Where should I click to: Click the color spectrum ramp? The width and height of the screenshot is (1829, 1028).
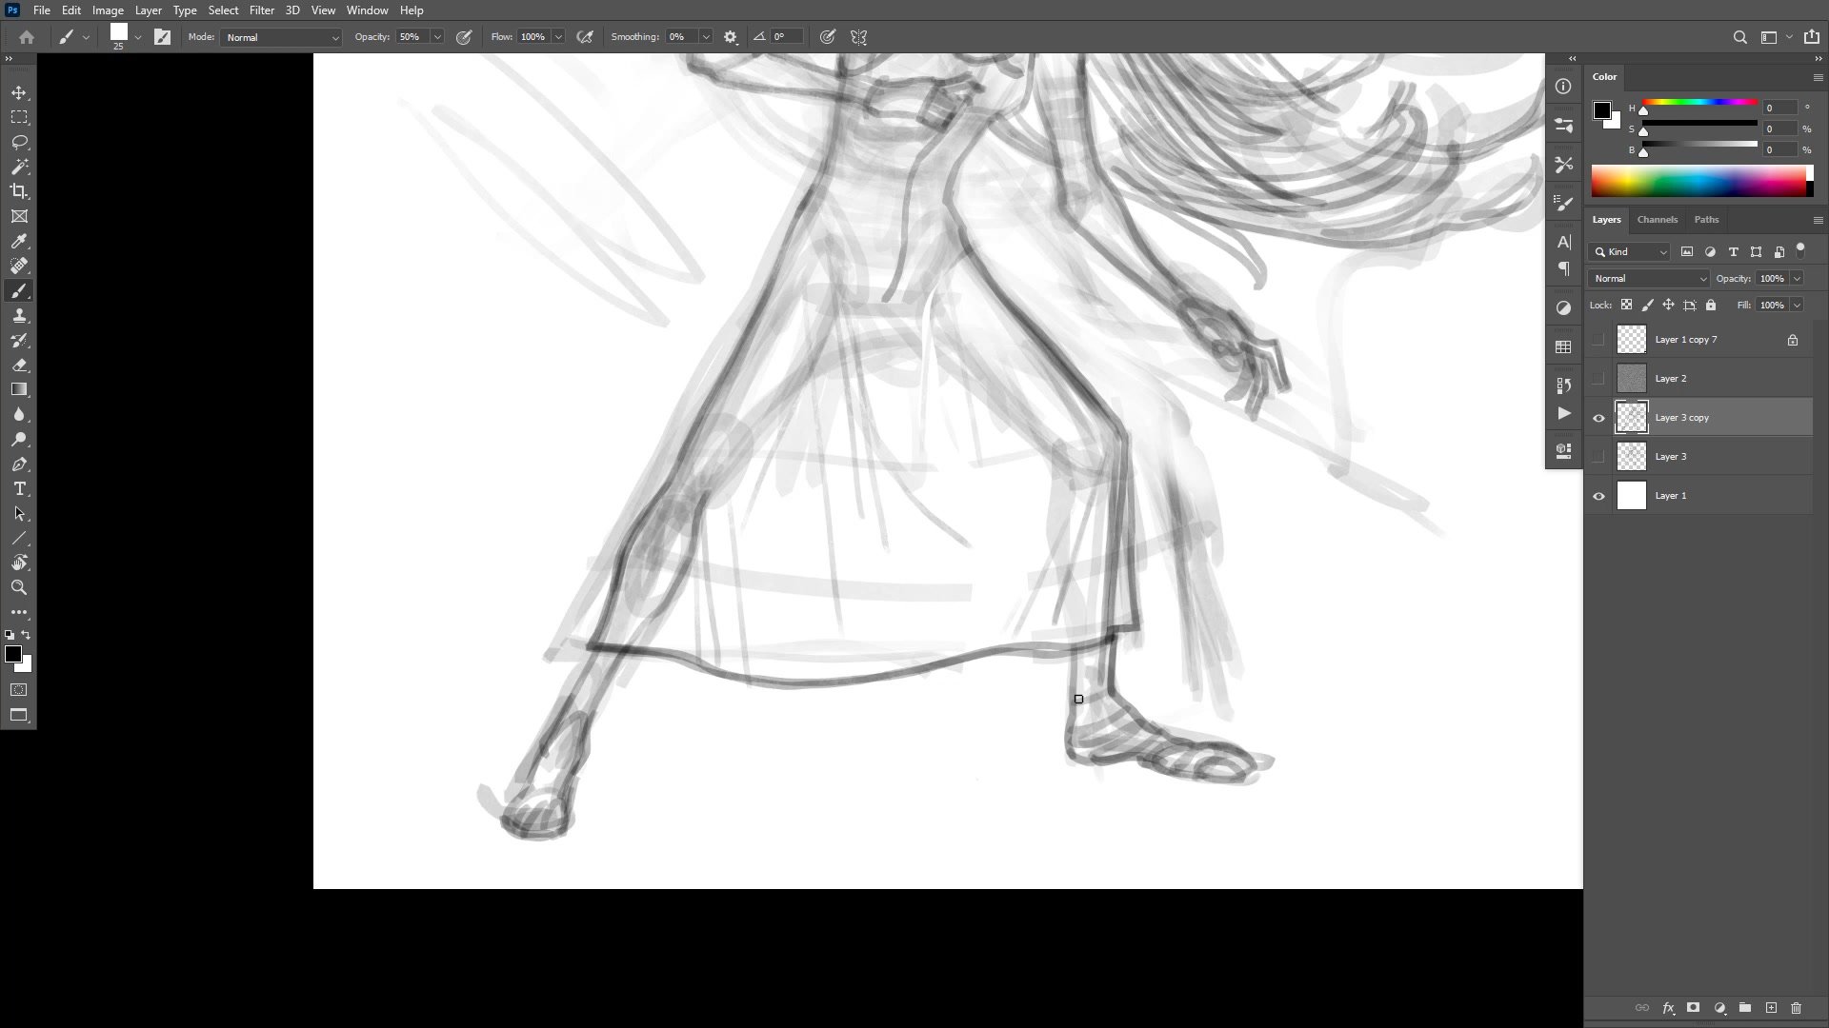click(x=1698, y=181)
